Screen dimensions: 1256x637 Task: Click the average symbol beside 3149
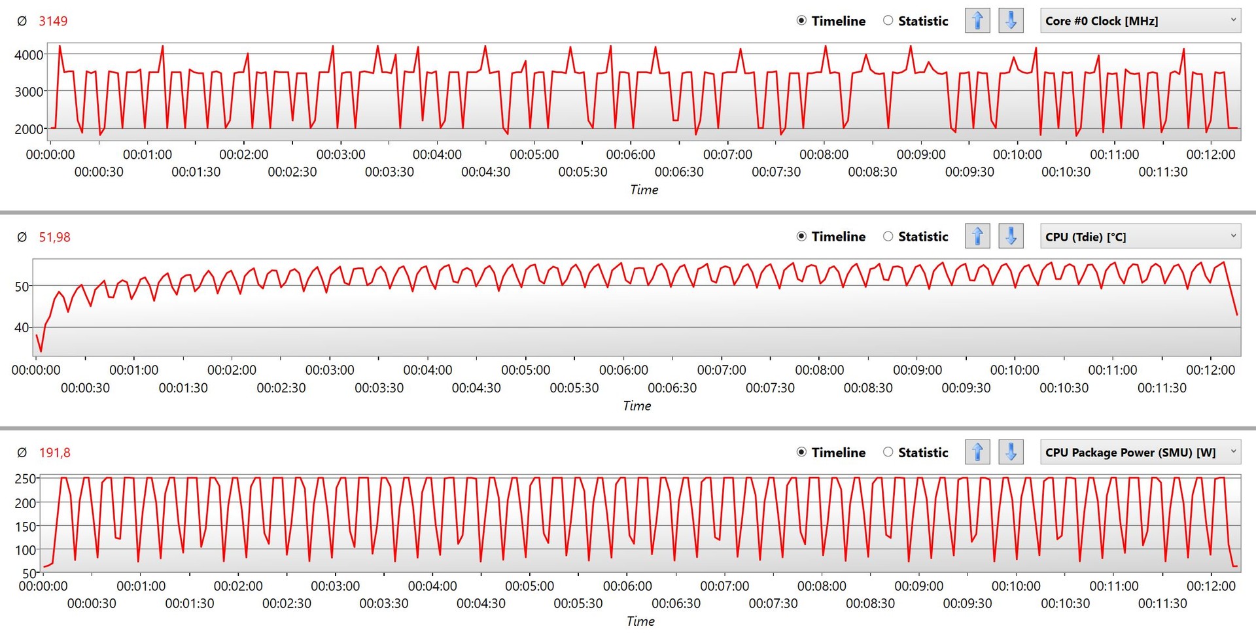click(x=22, y=21)
